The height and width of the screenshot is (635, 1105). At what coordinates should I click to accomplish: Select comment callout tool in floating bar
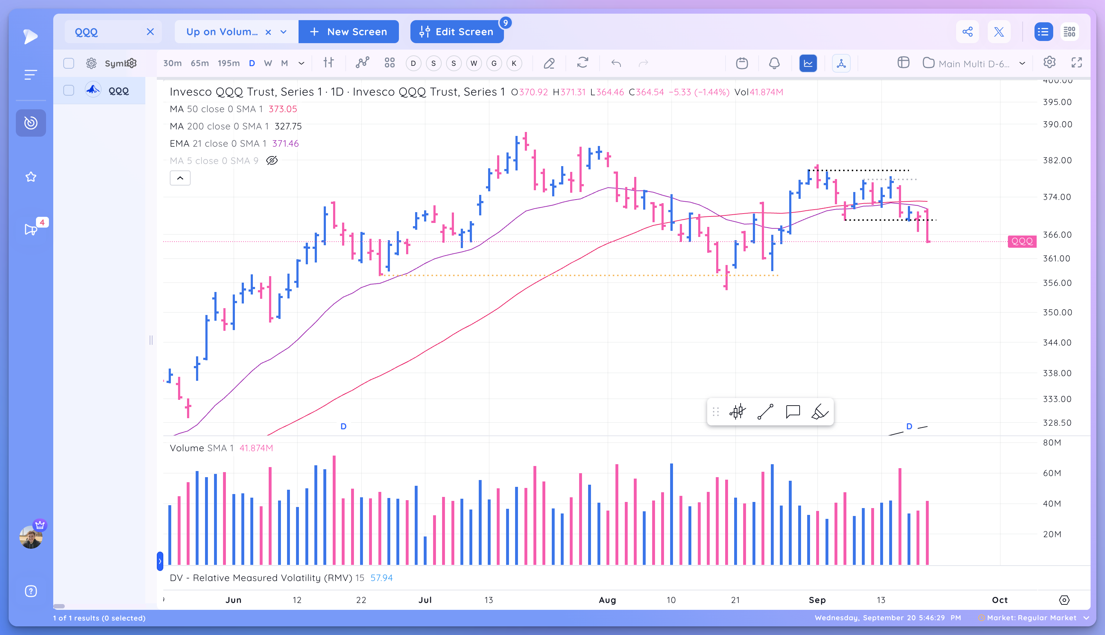pyautogui.click(x=793, y=412)
